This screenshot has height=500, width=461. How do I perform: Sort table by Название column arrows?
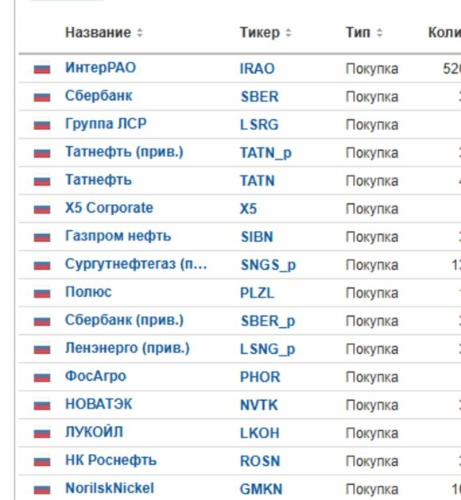tap(140, 33)
